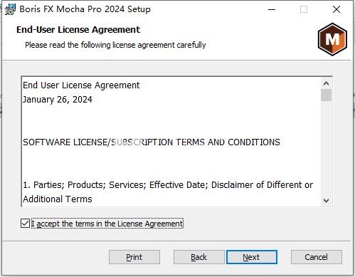This screenshot has width=355, height=277.
Task: Click the Print button
Action: [x=134, y=257]
